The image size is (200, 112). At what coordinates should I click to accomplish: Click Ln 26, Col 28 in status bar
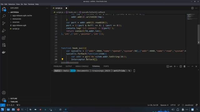click(153, 105)
